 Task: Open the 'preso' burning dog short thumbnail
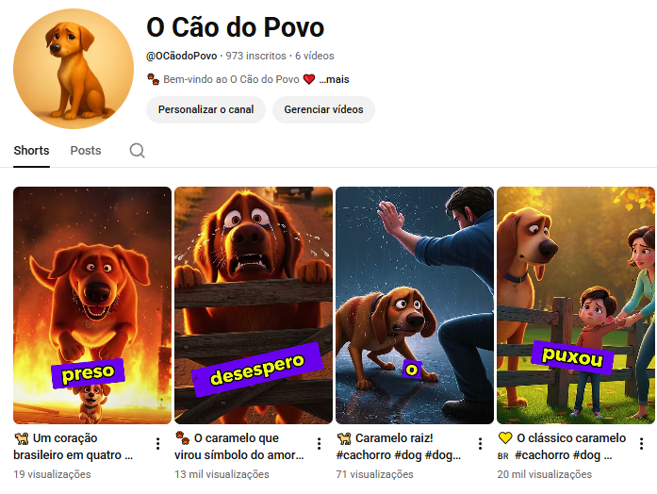point(92,305)
